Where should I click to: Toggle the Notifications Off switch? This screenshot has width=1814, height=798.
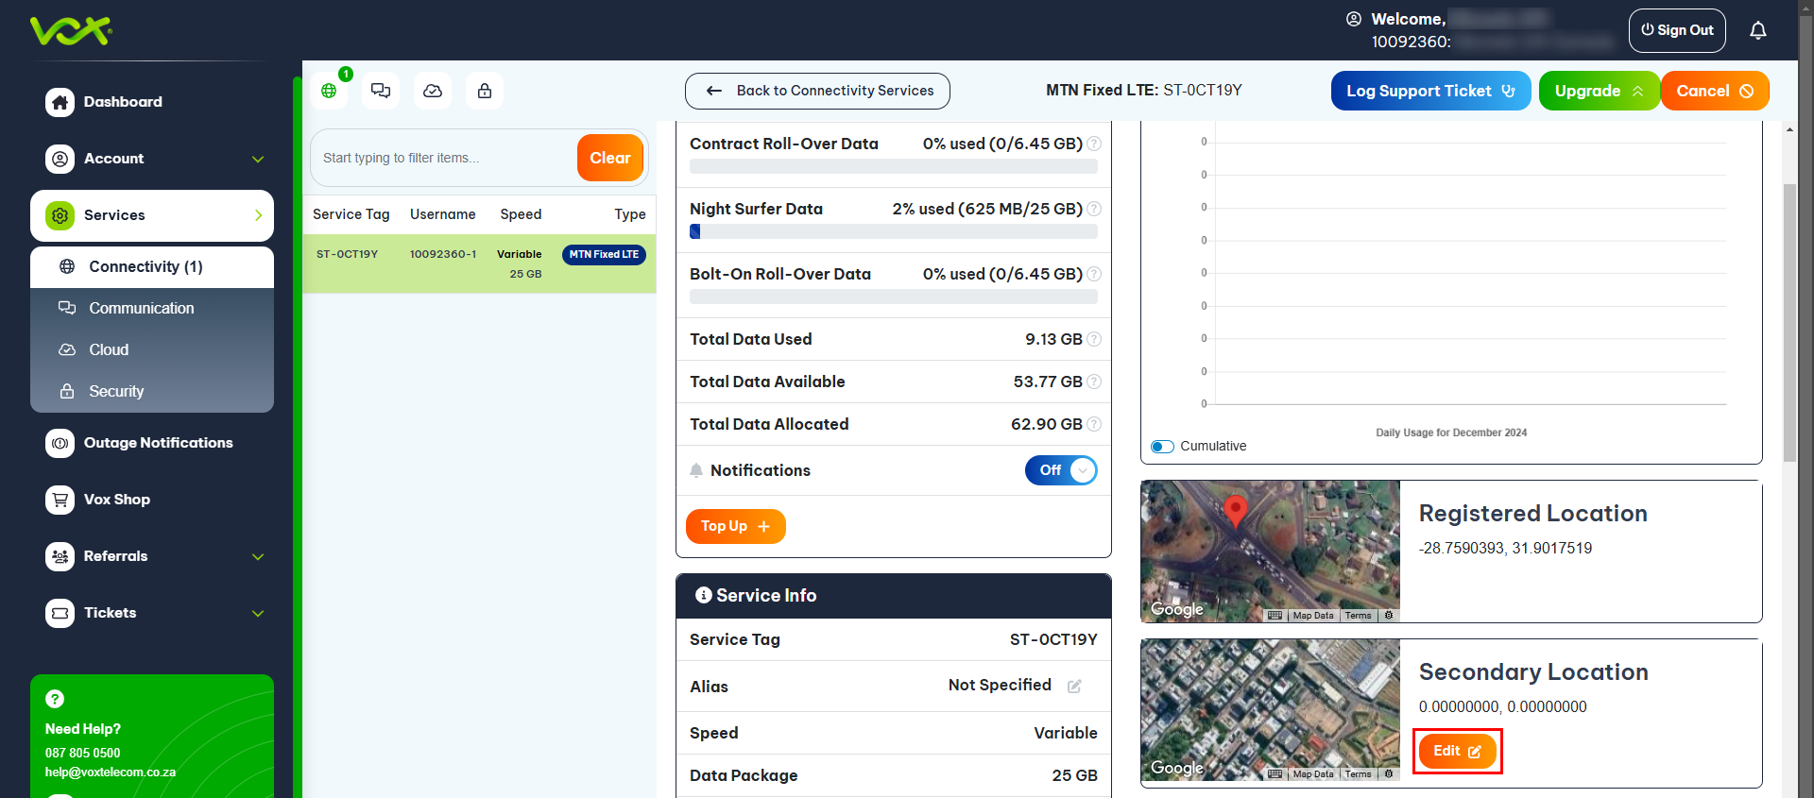[x=1061, y=470]
